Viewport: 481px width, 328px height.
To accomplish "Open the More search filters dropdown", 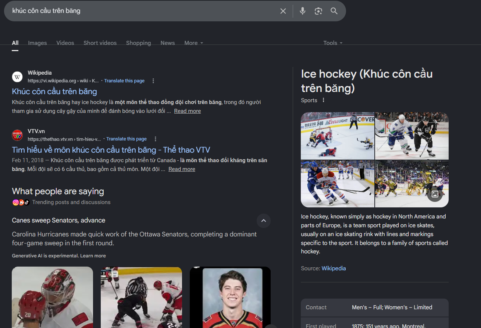I will pyautogui.click(x=194, y=43).
